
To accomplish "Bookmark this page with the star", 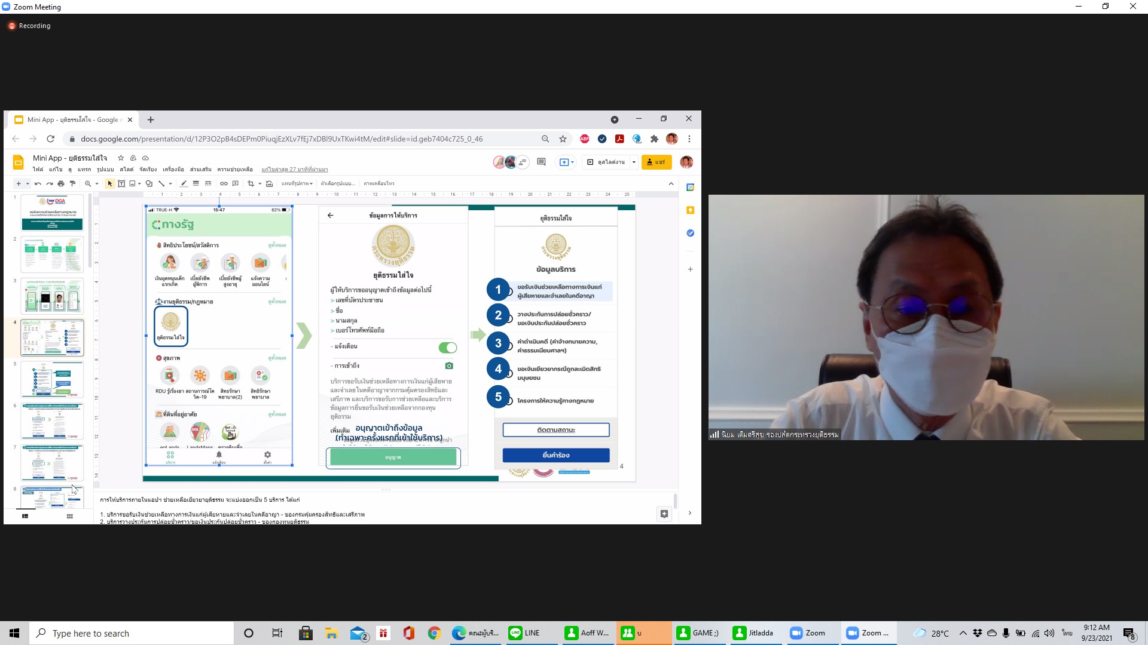I will pyautogui.click(x=563, y=139).
